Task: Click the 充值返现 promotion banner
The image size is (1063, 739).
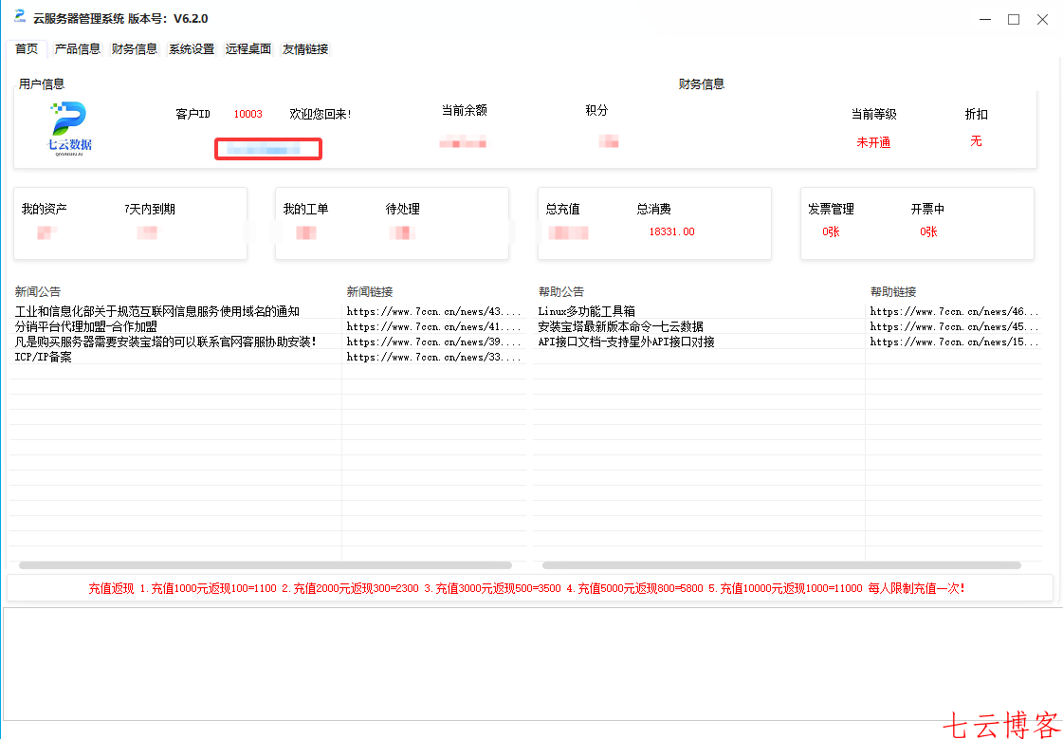Action: (531, 587)
